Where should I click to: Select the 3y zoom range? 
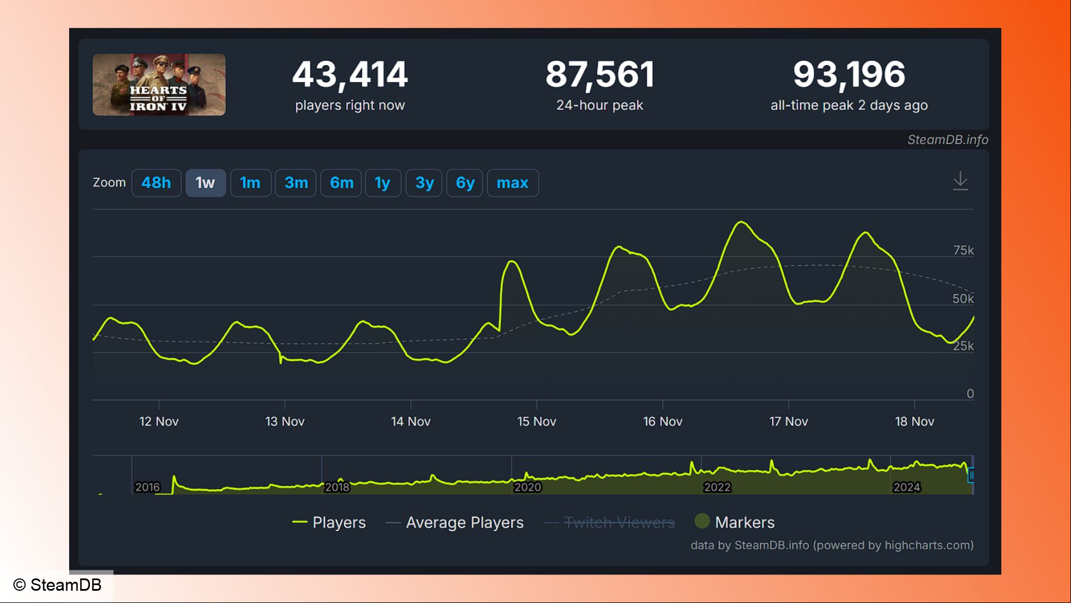pos(424,183)
